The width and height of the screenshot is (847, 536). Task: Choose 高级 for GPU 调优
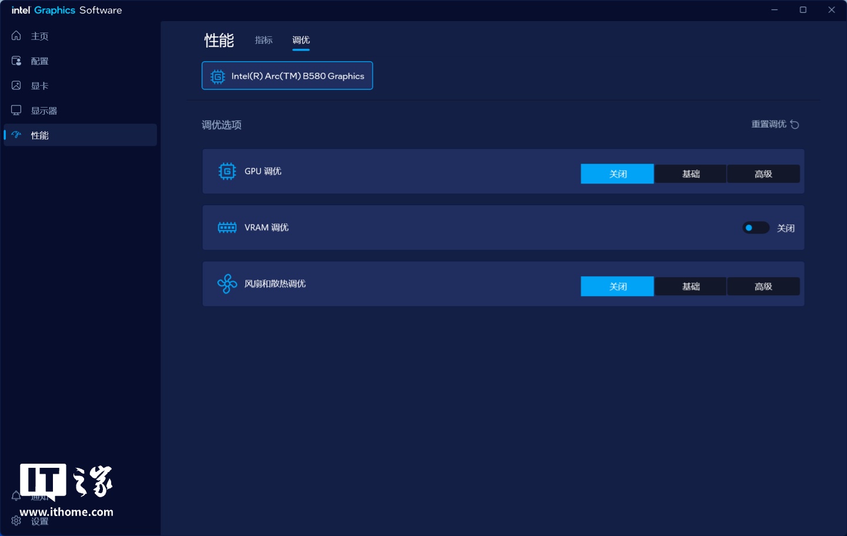coord(763,174)
